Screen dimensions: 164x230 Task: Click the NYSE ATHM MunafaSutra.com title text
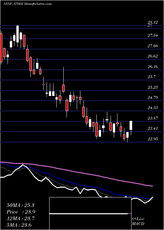click(27, 4)
